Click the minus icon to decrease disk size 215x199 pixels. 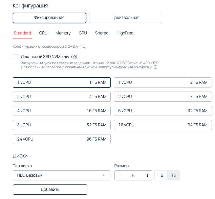120,175
